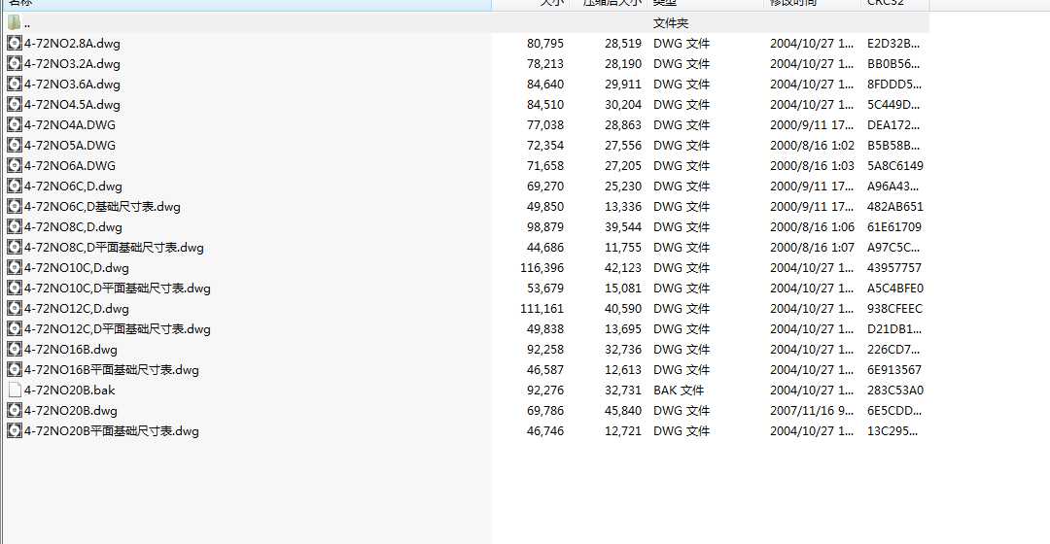This screenshot has width=1050, height=544.
Task: Pick the DWG icon of 4-72NO5A.DWG
Action: tap(14, 145)
